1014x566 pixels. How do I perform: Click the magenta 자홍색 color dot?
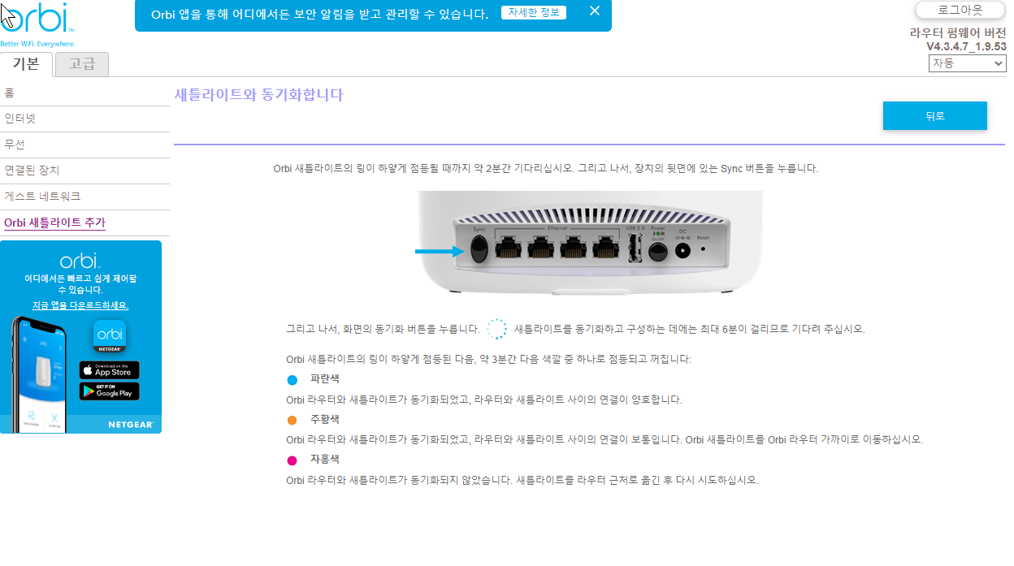(292, 460)
